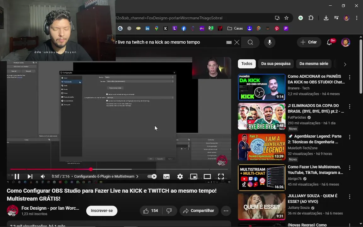Open the Pinterest bookmark
The height and width of the screenshot is (227, 363).
click(x=277, y=28)
